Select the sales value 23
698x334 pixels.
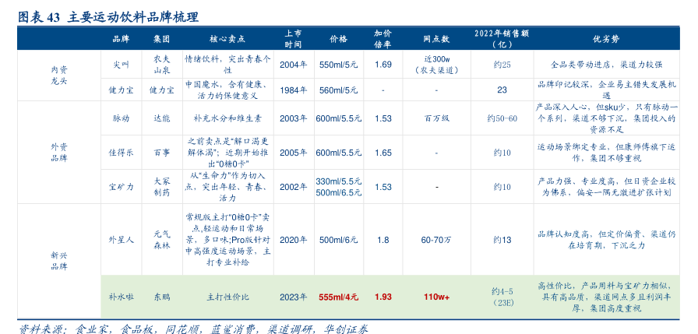point(502,90)
